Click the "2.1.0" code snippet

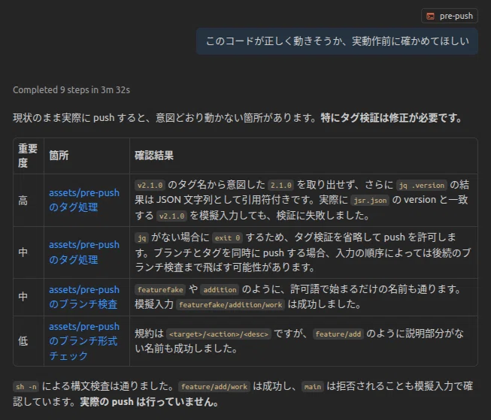pos(281,186)
